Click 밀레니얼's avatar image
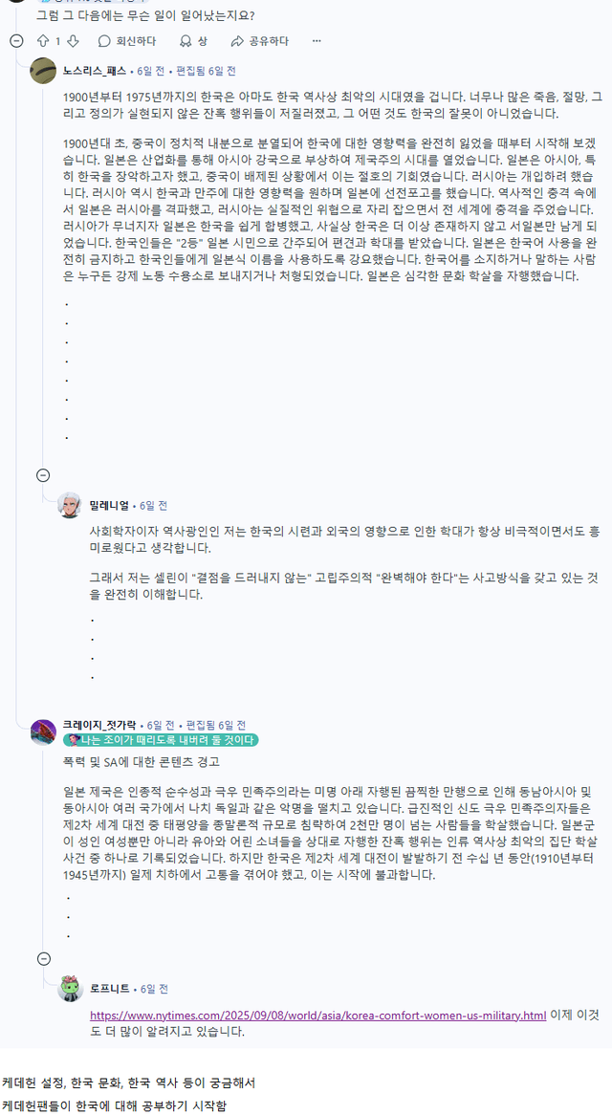The image size is (612, 1115). [70, 505]
